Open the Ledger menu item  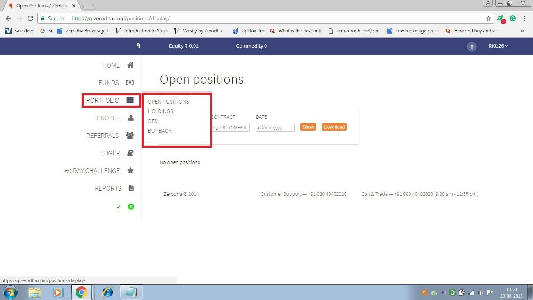point(108,153)
